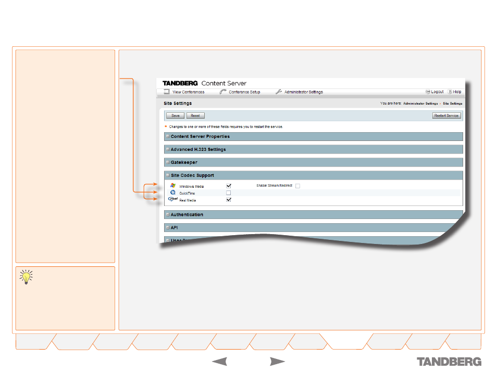Click the Save button

click(x=175, y=115)
